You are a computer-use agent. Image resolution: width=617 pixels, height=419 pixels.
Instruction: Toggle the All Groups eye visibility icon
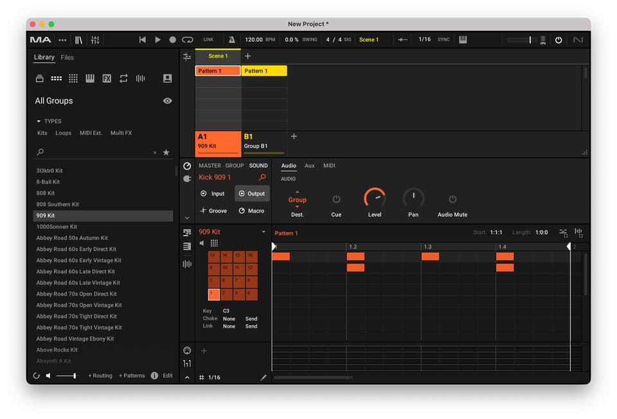[167, 101]
